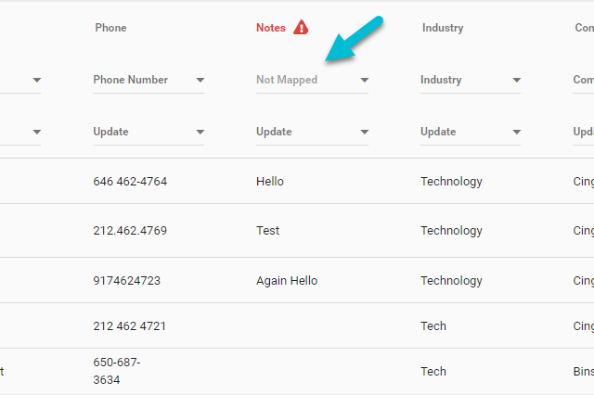Click the Industry column header label

(x=443, y=28)
